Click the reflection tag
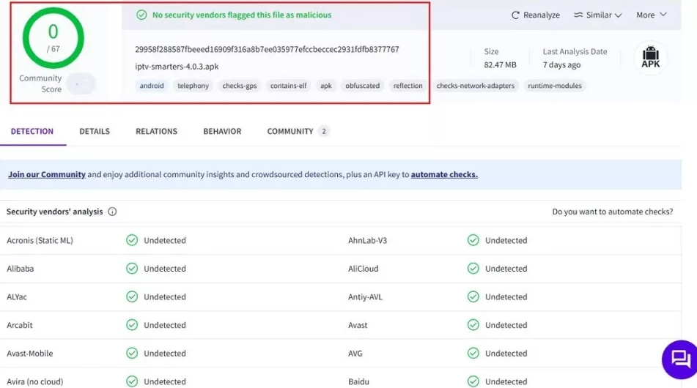 pos(408,86)
